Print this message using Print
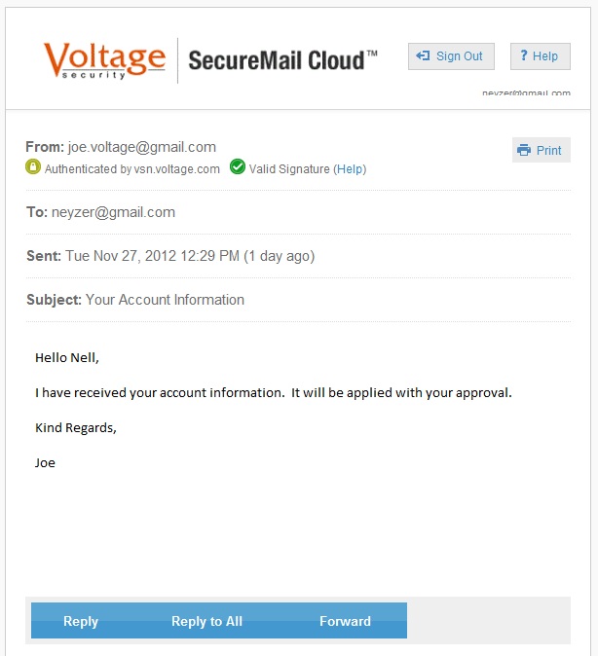This screenshot has width=598, height=656. point(542,150)
